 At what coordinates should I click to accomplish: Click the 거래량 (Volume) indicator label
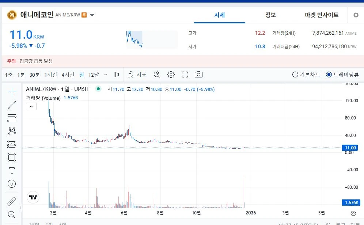[43, 98]
